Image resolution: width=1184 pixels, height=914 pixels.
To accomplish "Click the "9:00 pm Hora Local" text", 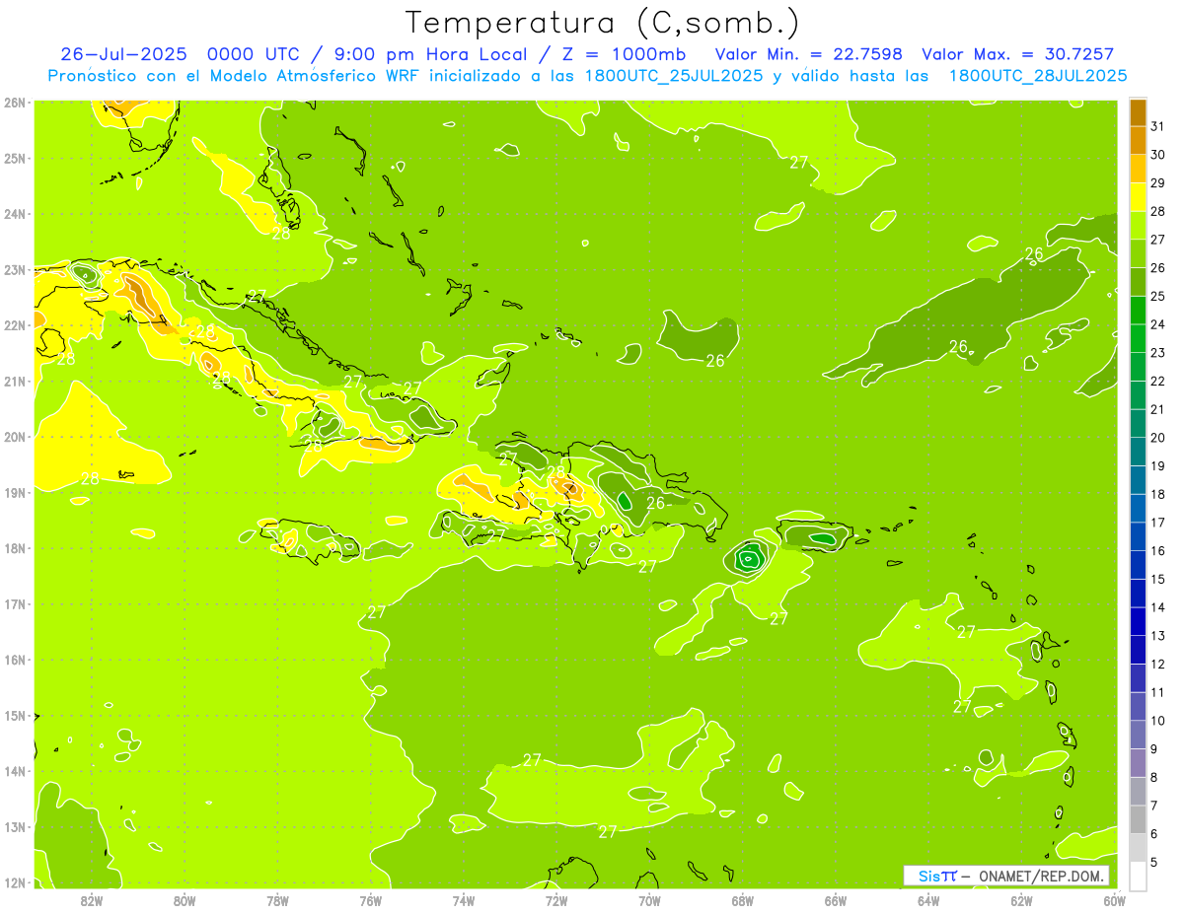I will (434, 54).
